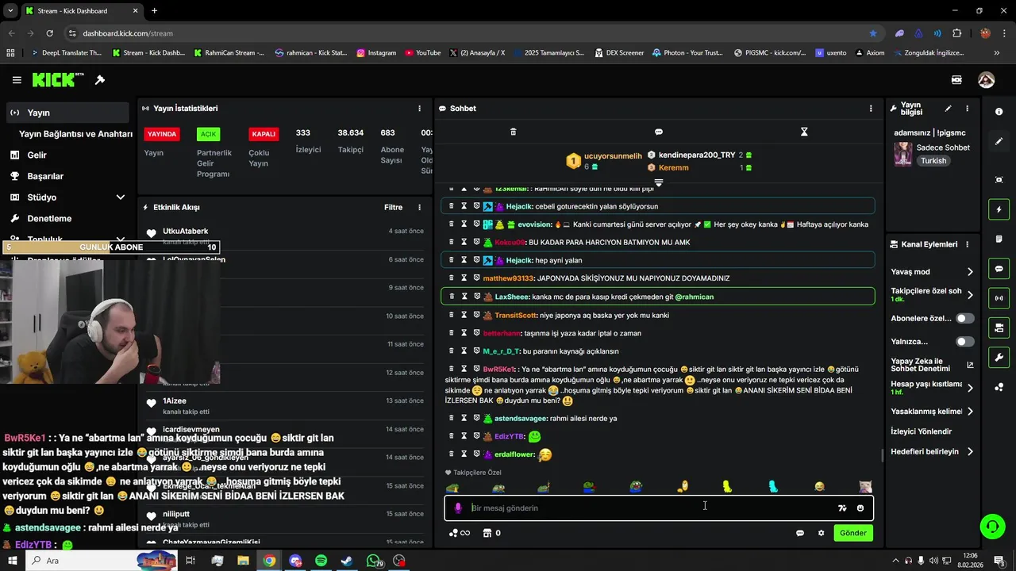This screenshot has height=571, width=1016.
Task: Toggle Abonelere özel switch
Action: point(965,318)
